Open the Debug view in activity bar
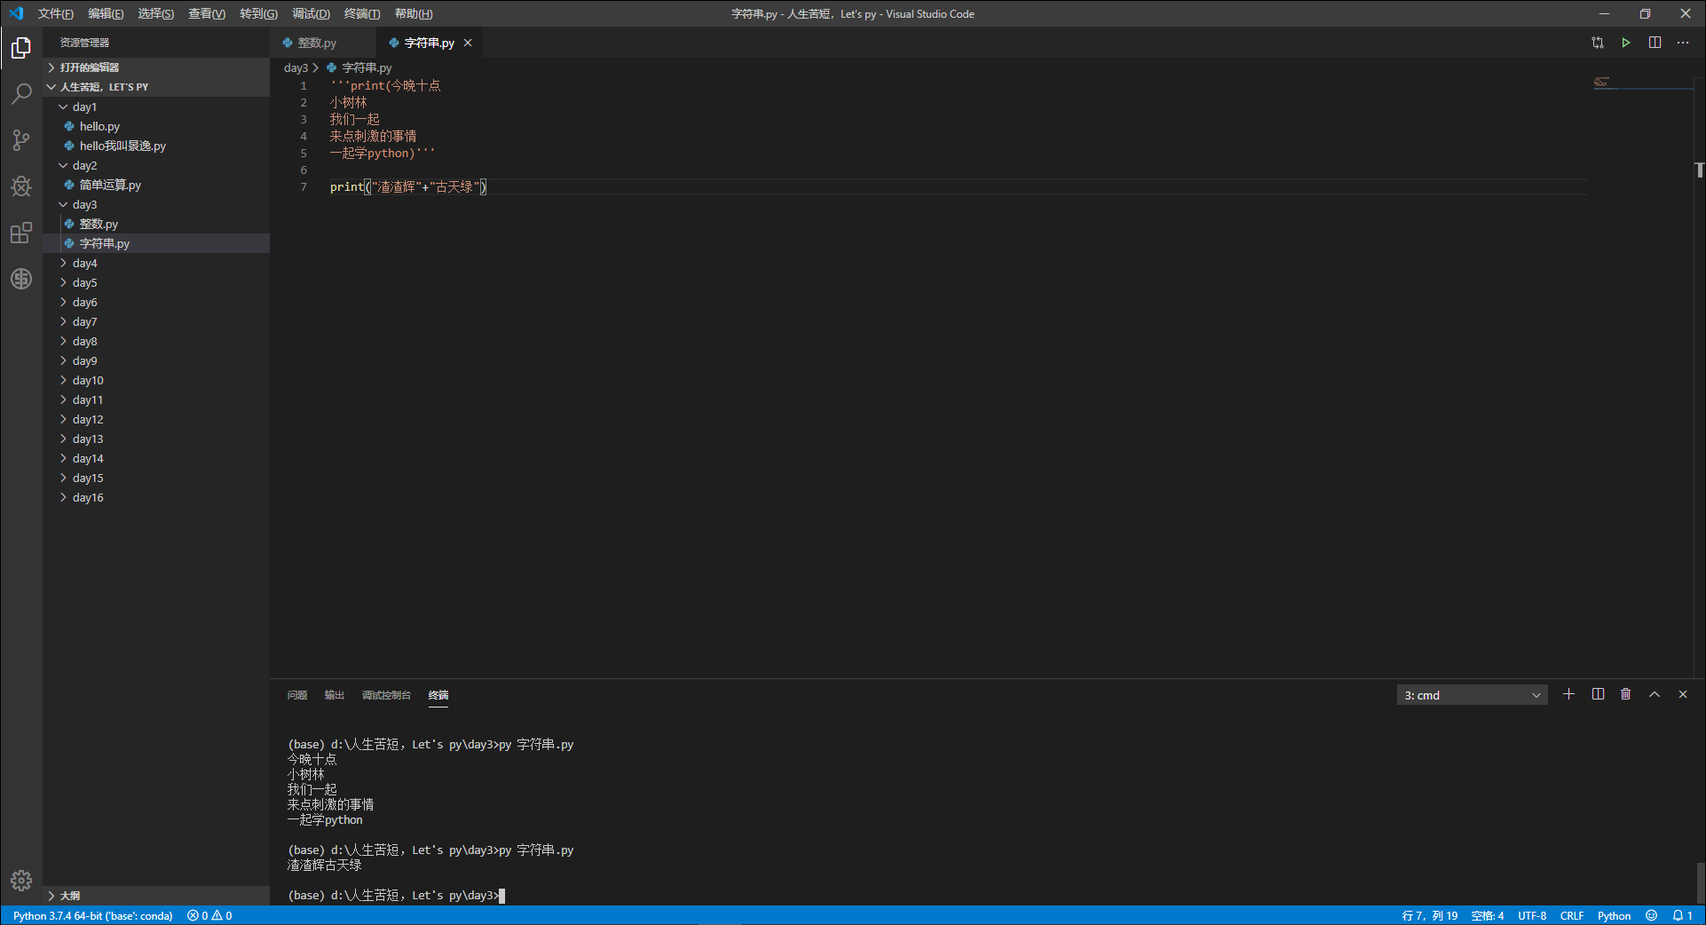 [21, 186]
